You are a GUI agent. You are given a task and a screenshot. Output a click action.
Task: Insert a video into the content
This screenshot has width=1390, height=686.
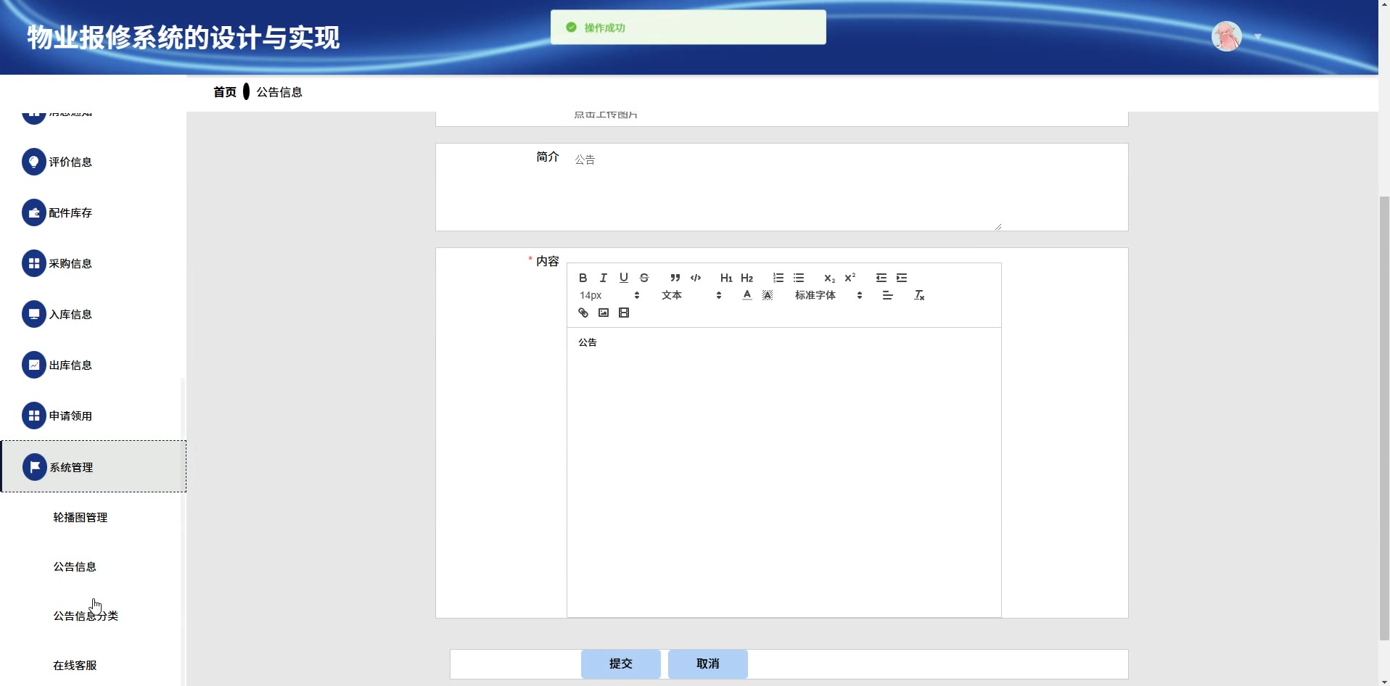pos(623,313)
